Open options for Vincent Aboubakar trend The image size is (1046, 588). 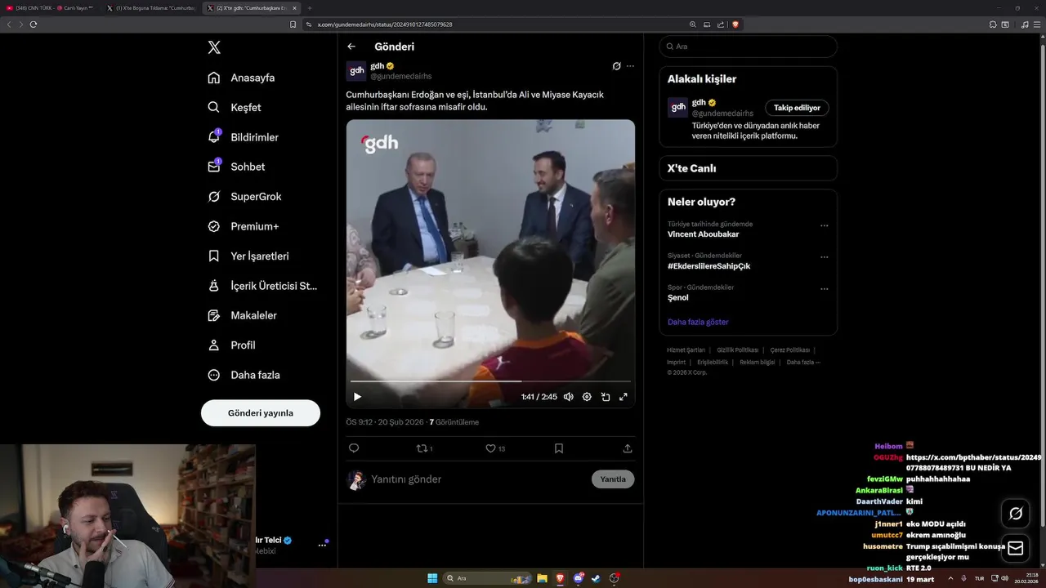click(824, 225)
